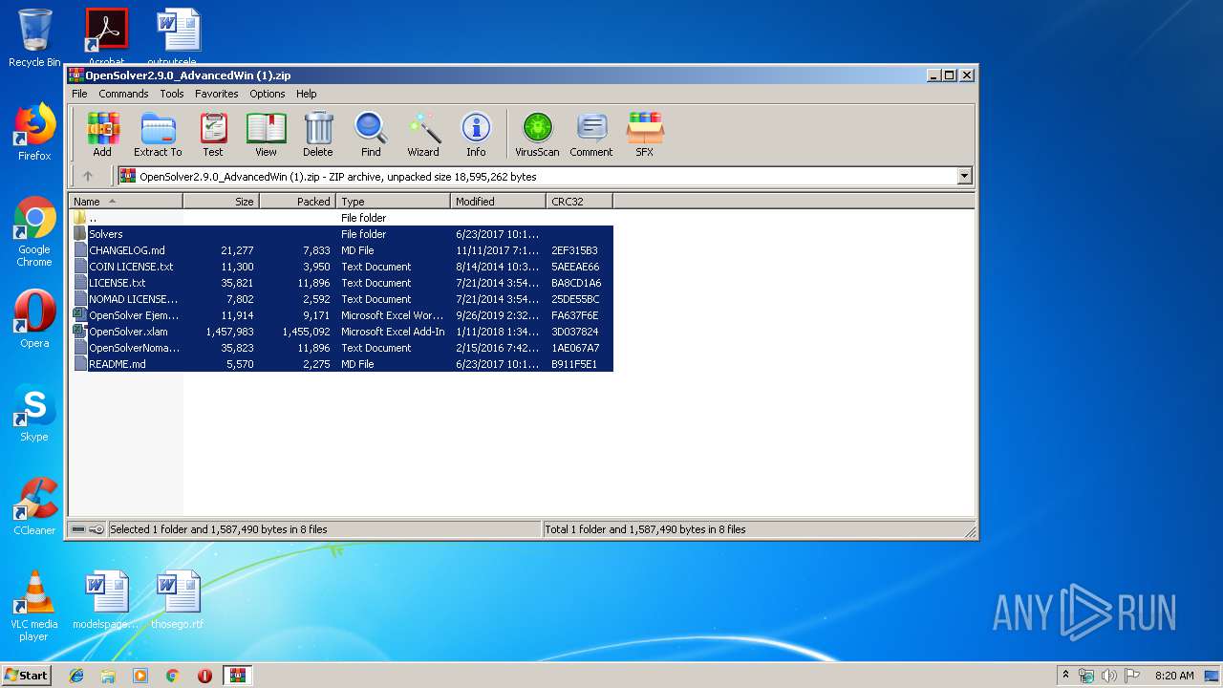Click the Internet Explorer taskbar icon
This screenshot has width=1223, height=688.
pyautogui.click(x=76, y=676)
